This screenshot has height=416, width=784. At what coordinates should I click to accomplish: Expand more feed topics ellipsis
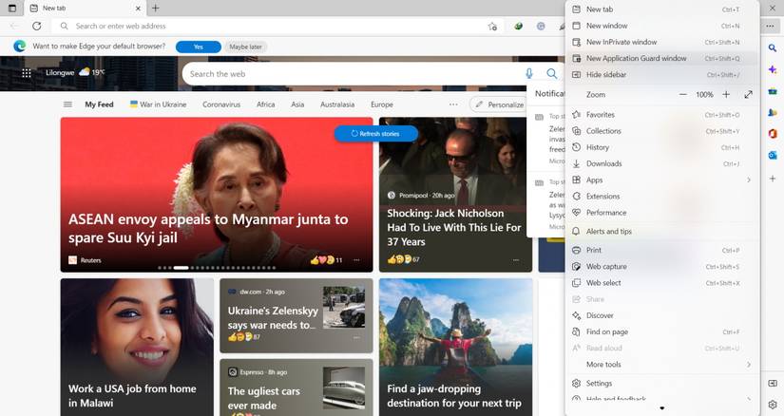pos(453,104)
